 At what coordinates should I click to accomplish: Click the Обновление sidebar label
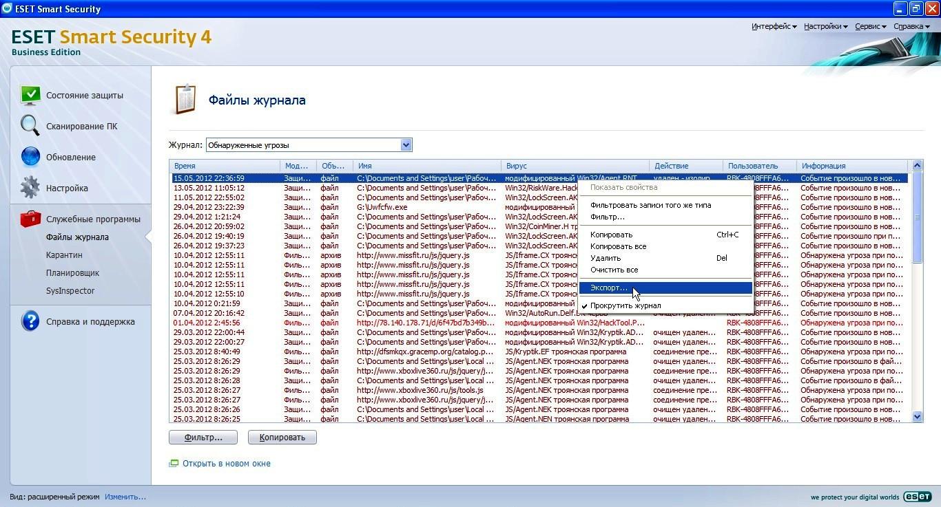pyautogui.click(x=71, y=158)
